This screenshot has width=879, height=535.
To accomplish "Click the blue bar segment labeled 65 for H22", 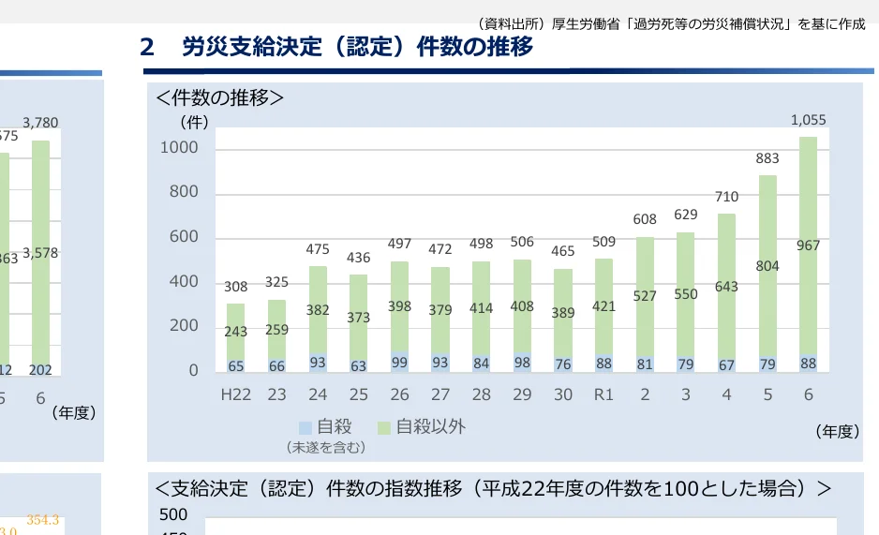I will click(235, 364).
